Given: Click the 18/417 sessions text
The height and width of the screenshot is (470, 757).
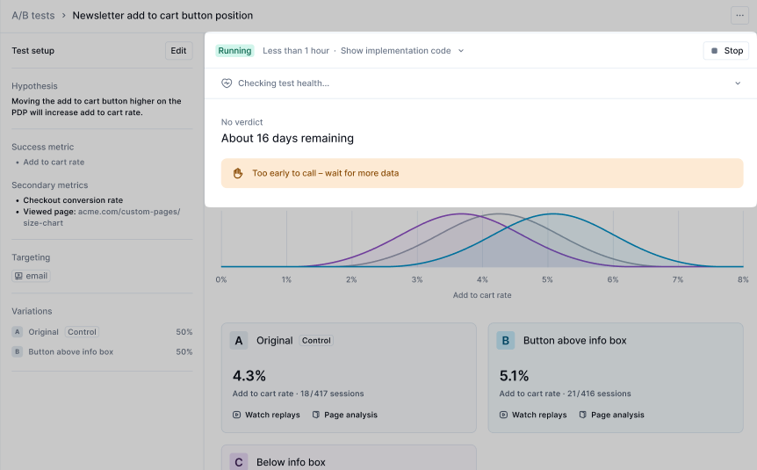Looking at the screenshot, I should point(332,394).
